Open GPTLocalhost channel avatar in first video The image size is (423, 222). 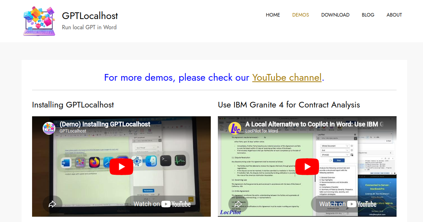[49, 128]
